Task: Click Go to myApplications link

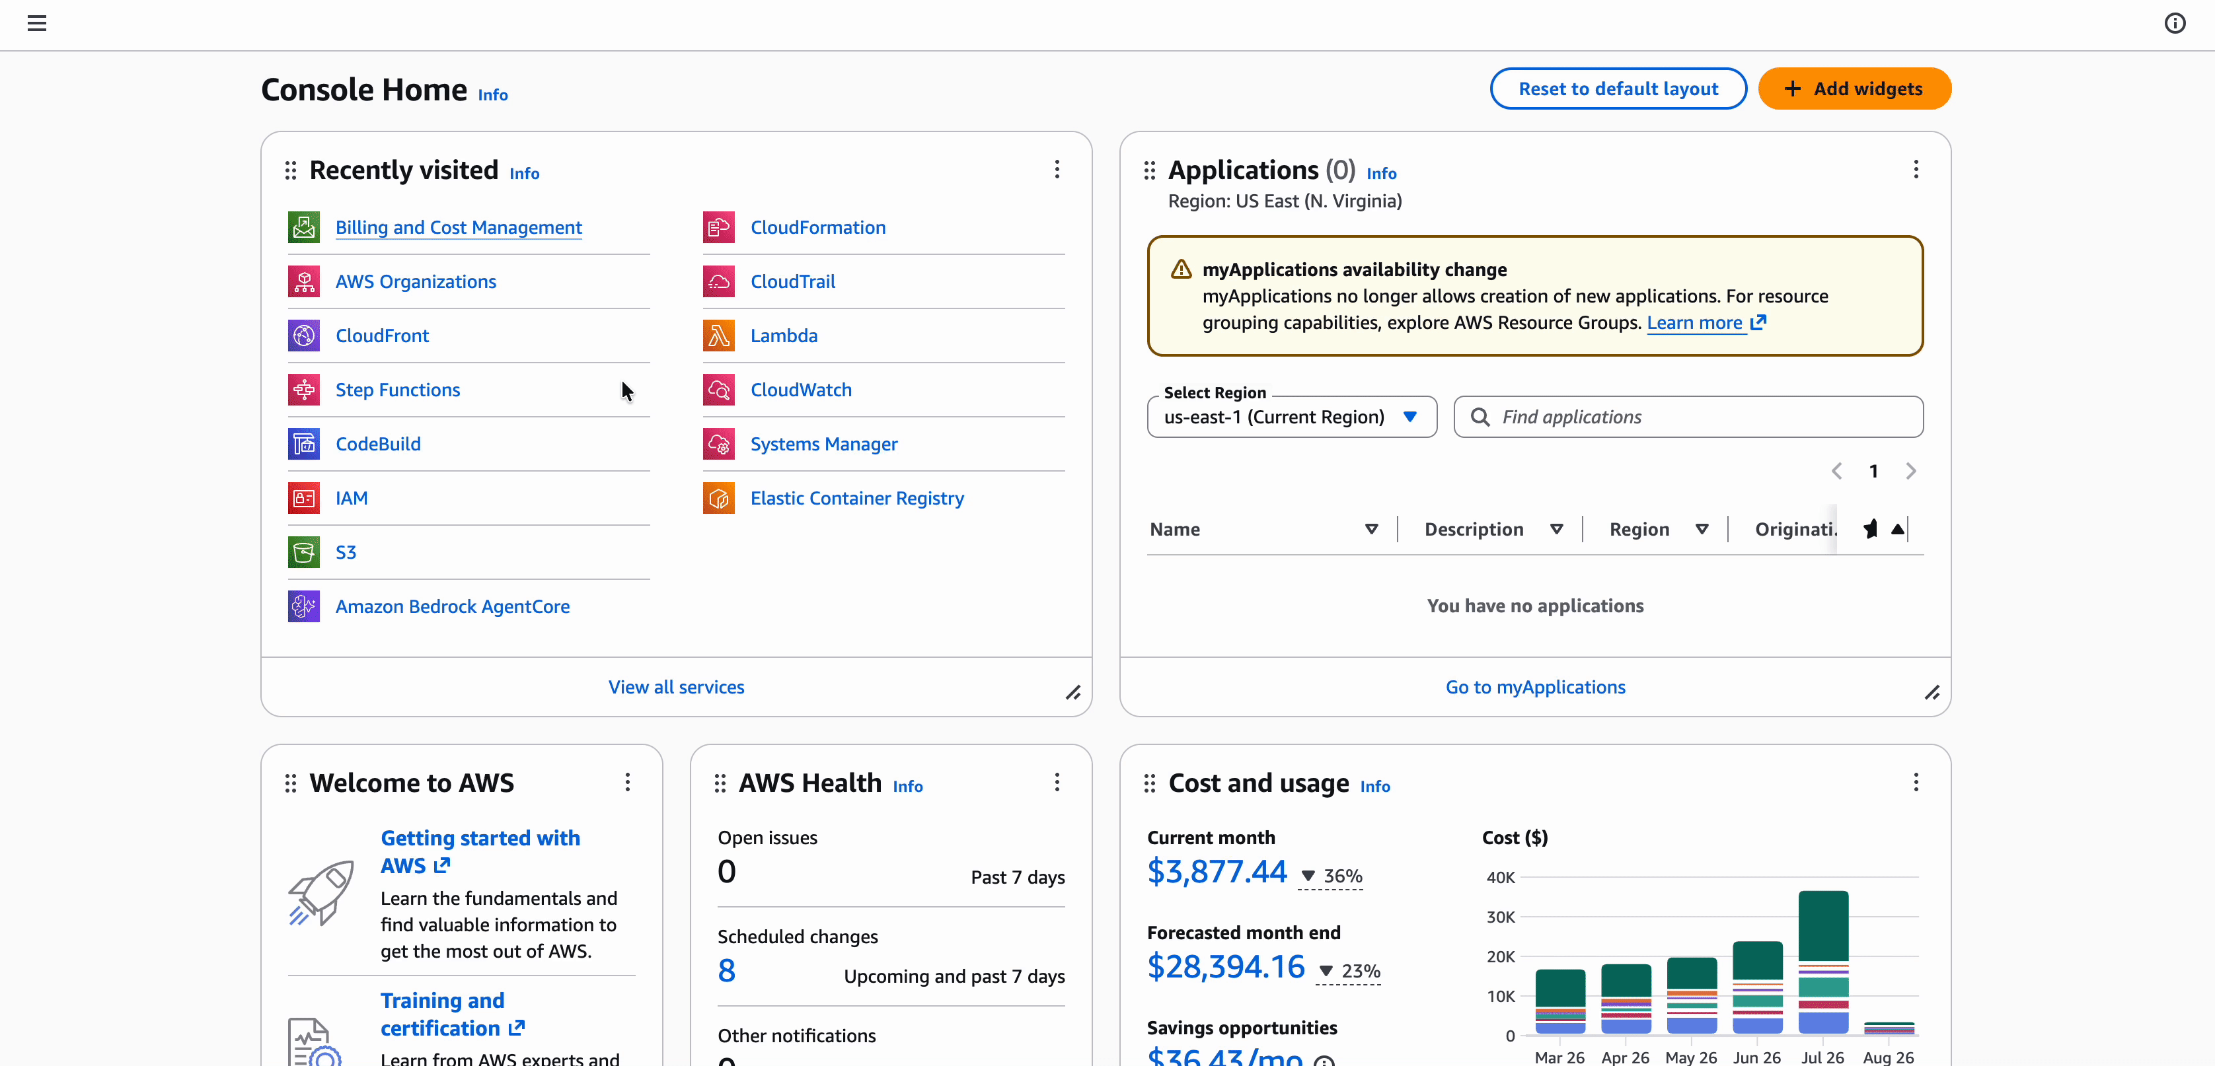Action: click(1535, 687)
